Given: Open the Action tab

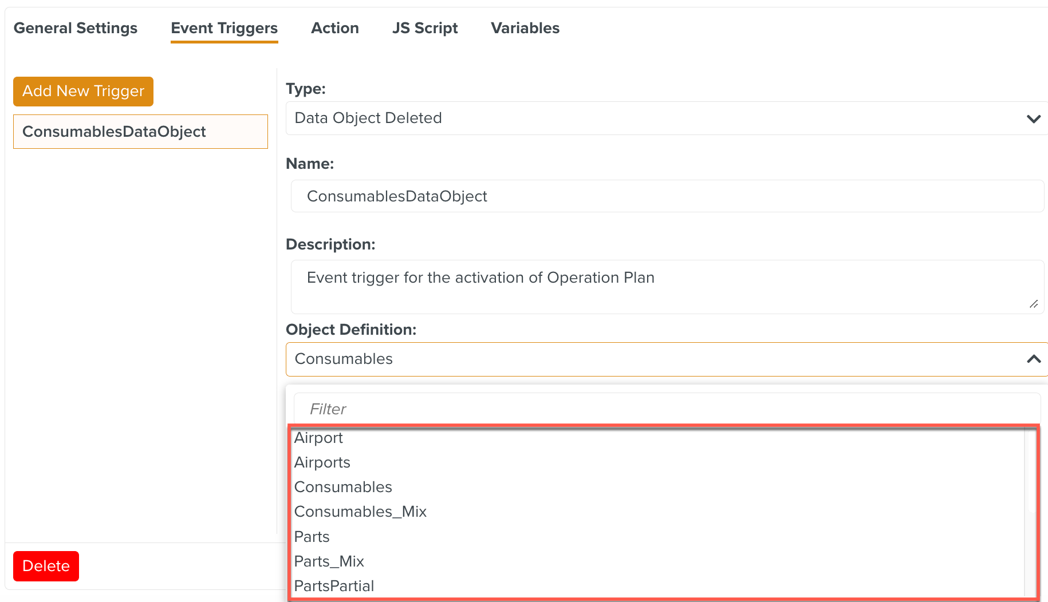Looking at the screenshot, I should (334, 27).
